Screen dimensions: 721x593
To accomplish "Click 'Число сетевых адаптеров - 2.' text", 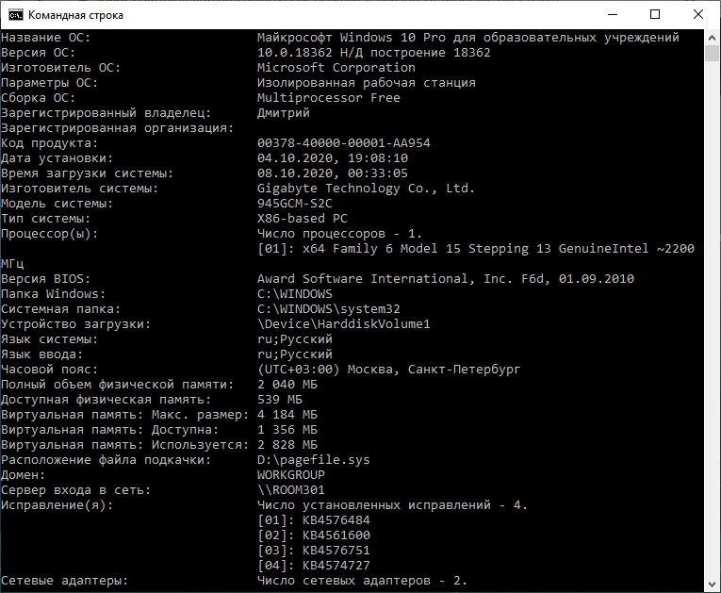I will [362, 581].
